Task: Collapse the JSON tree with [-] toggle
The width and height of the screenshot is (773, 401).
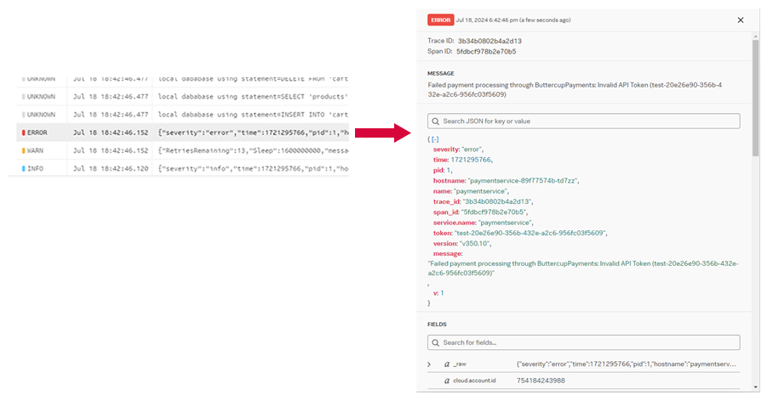Action: 435,138
